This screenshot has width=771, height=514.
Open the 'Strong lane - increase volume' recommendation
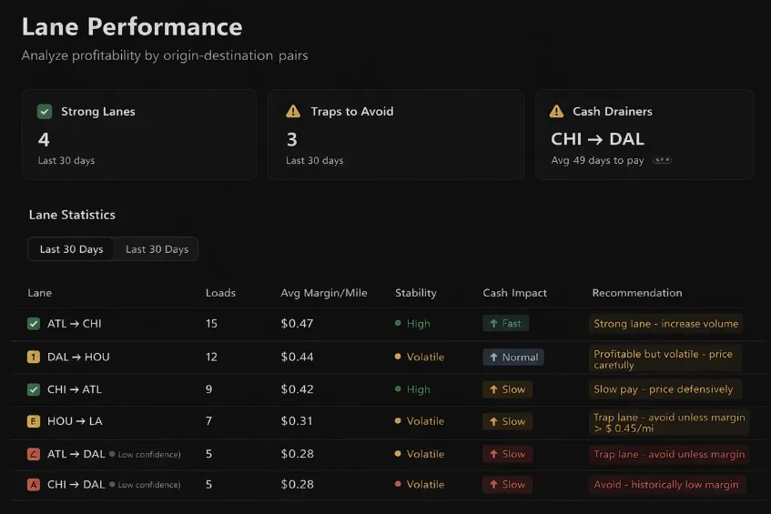click(665, 324)
